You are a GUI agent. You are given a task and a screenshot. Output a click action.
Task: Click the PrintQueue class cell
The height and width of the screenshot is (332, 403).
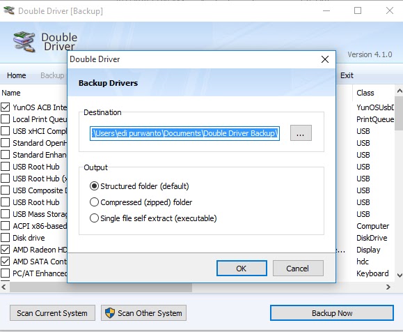[375, 119]
